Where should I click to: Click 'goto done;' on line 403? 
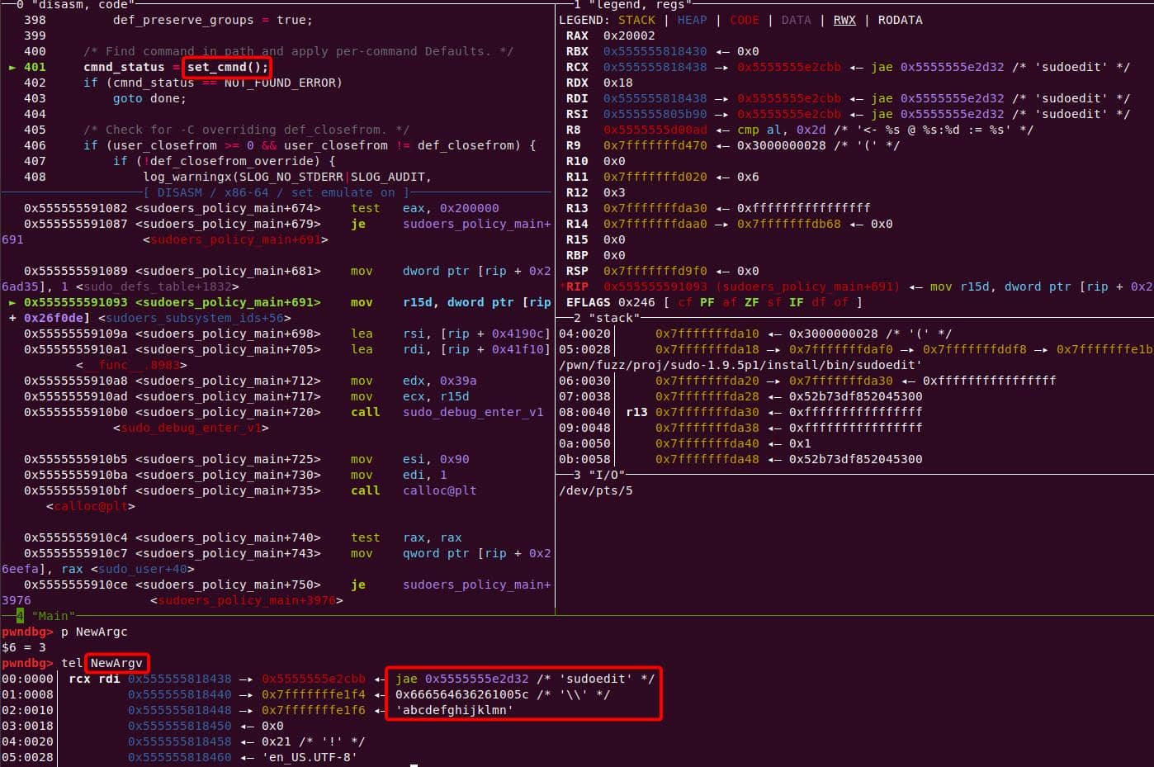[x=149, y=98]
